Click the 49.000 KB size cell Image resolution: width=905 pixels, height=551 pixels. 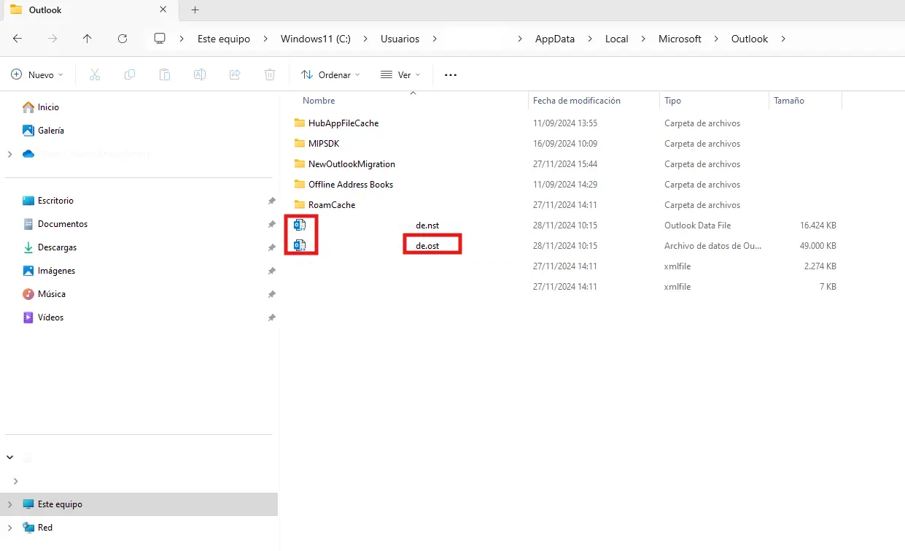click(817, 246)
